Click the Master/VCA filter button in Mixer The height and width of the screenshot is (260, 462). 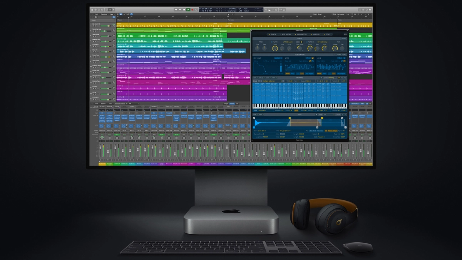click(355, 104)
